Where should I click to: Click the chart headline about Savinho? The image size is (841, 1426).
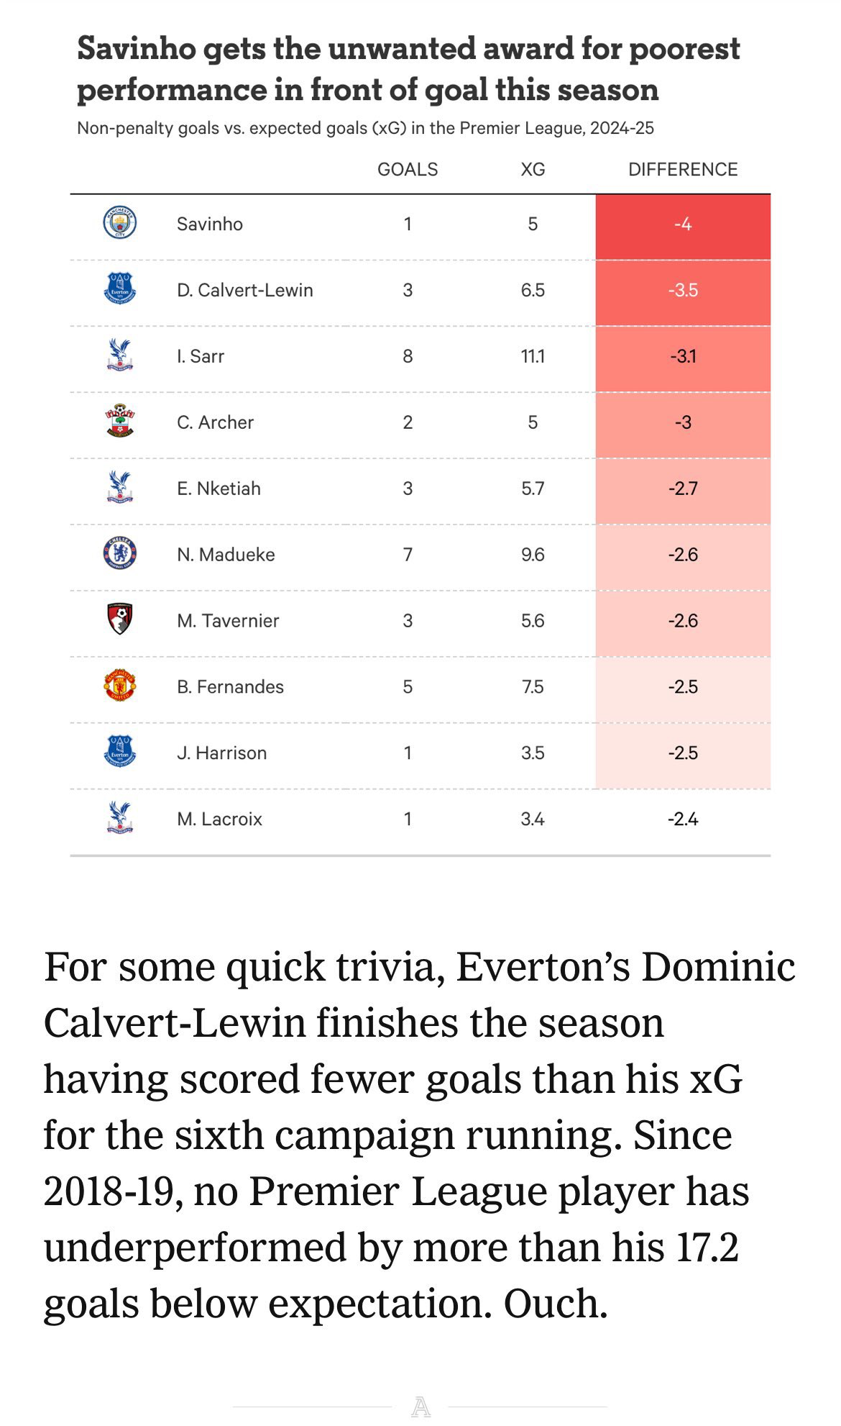[x=408, y=69]
